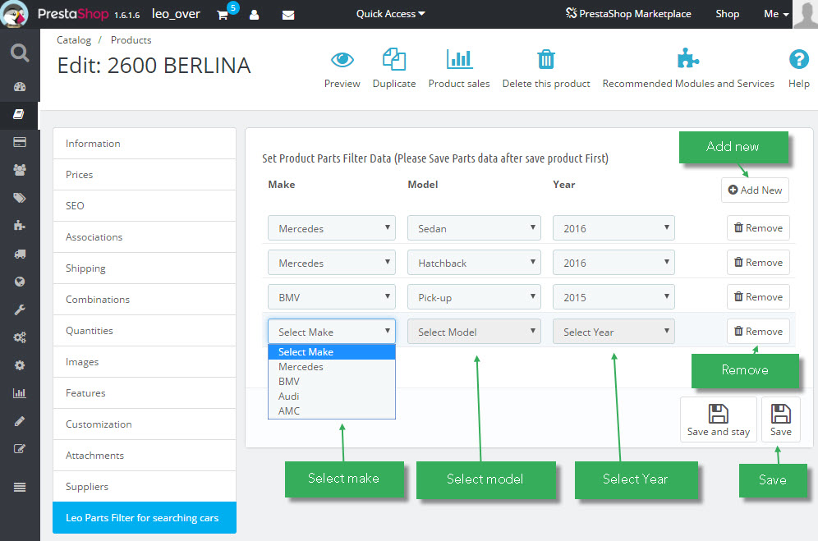Open the Advanced Parameters gears icon in sidebar
The image size is (818, 541).
[20, 337]
